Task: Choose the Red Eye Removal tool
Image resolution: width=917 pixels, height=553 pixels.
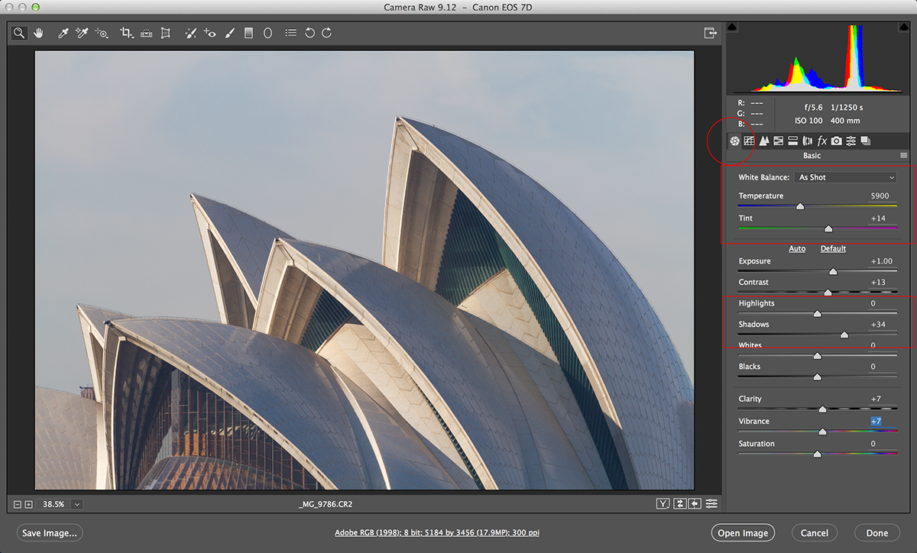Action: 210,33
